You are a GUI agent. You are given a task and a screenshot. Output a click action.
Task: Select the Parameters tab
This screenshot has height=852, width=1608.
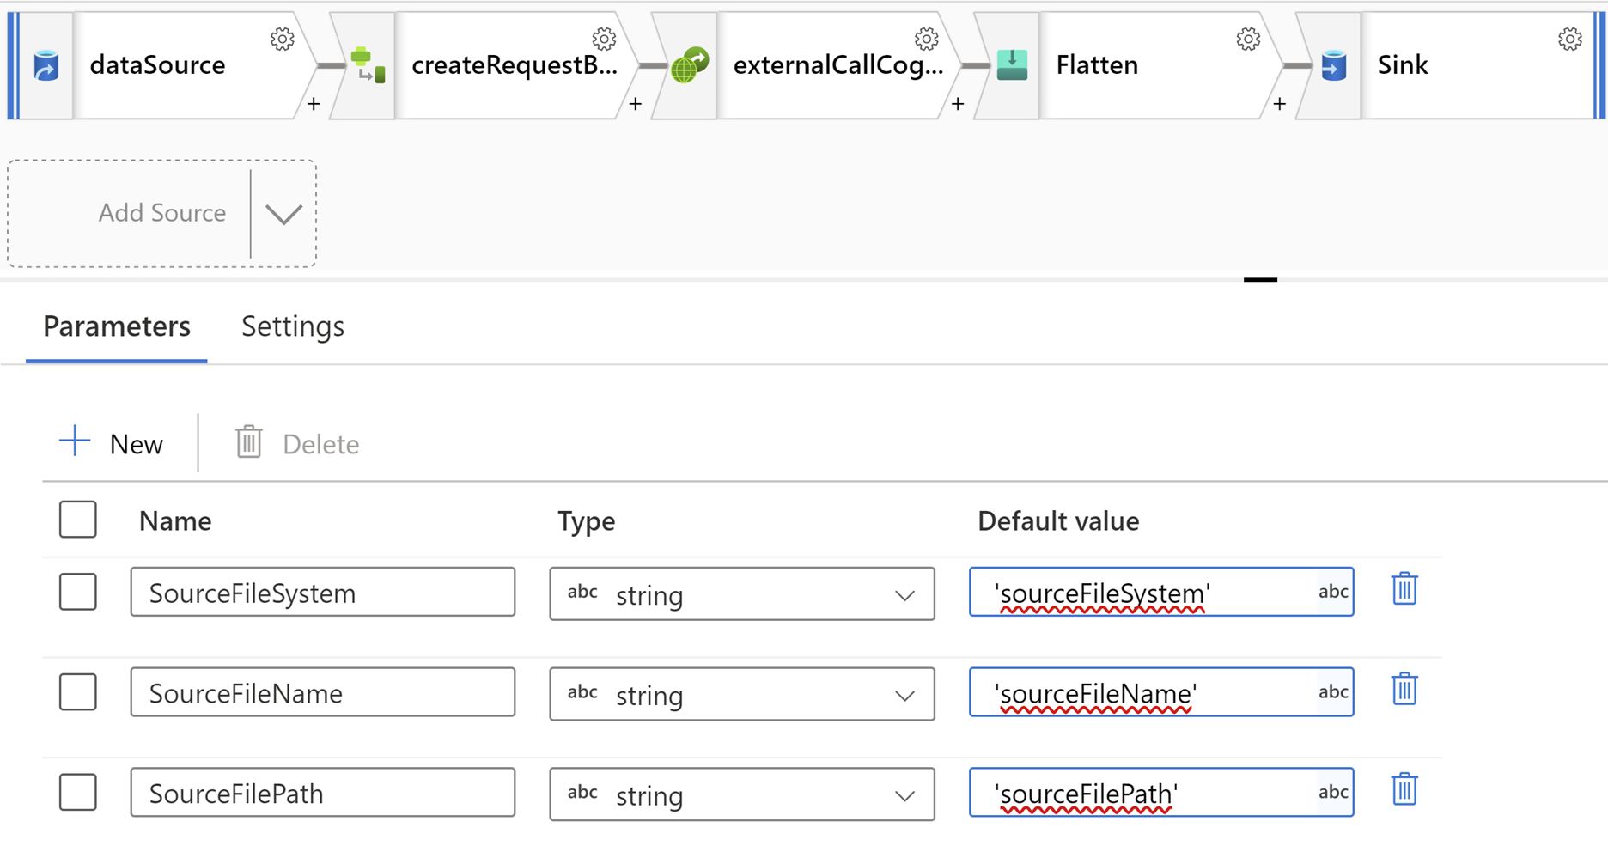117,326
